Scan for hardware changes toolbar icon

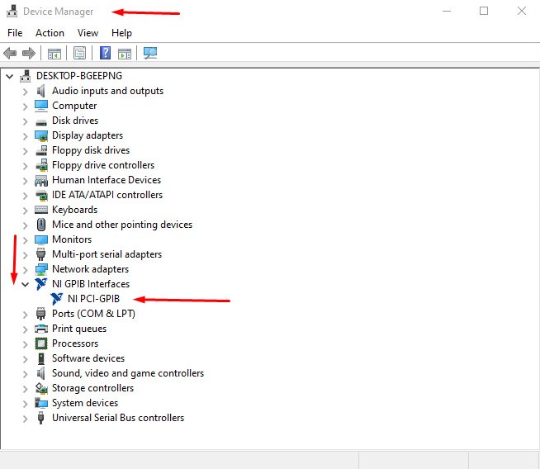click(150, 53)
